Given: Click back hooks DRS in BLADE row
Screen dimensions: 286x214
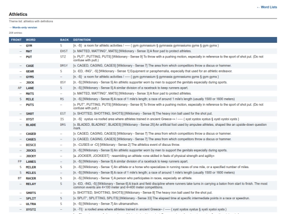Looking at the screenshot, I should pyautogui.click(x=63, y=125).
